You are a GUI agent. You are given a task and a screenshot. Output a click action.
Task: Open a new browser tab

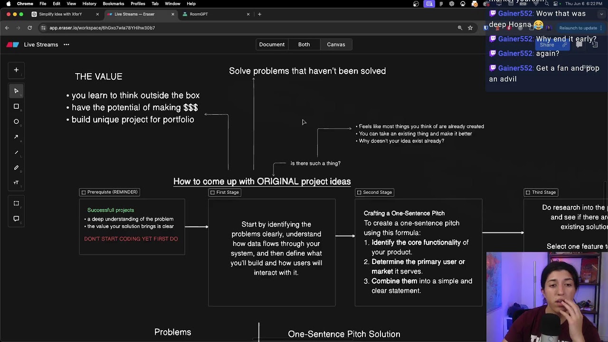click(x=259, y=14)
